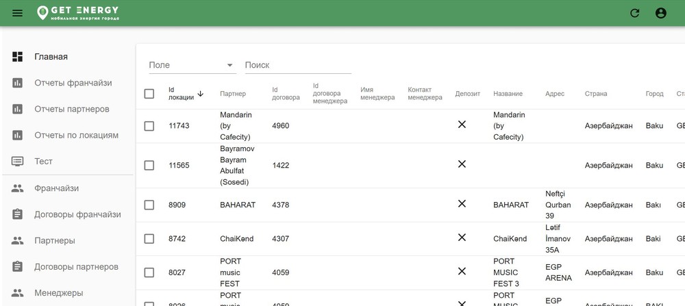Click the refresh icon in header
Image resolution: width=685 pixels, height=306 pixels.
tap(634, 13)
